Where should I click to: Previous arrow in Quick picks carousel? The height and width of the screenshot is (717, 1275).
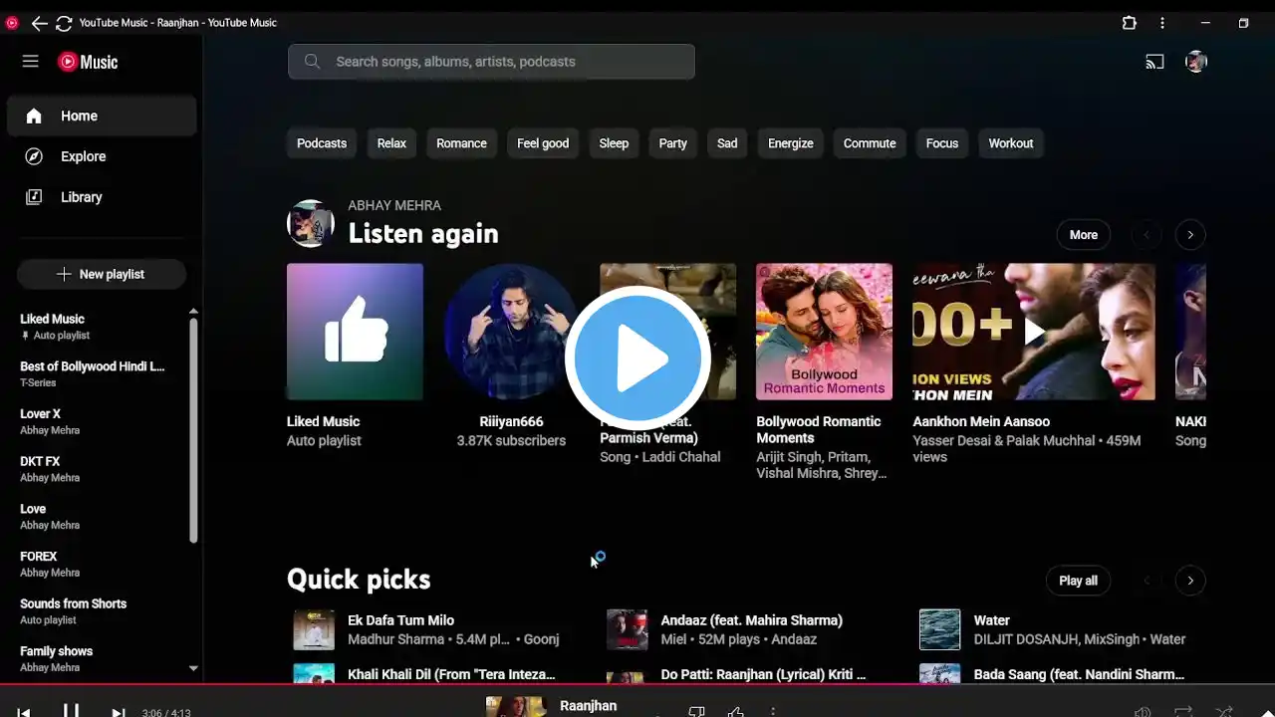tap(1147, 581)
